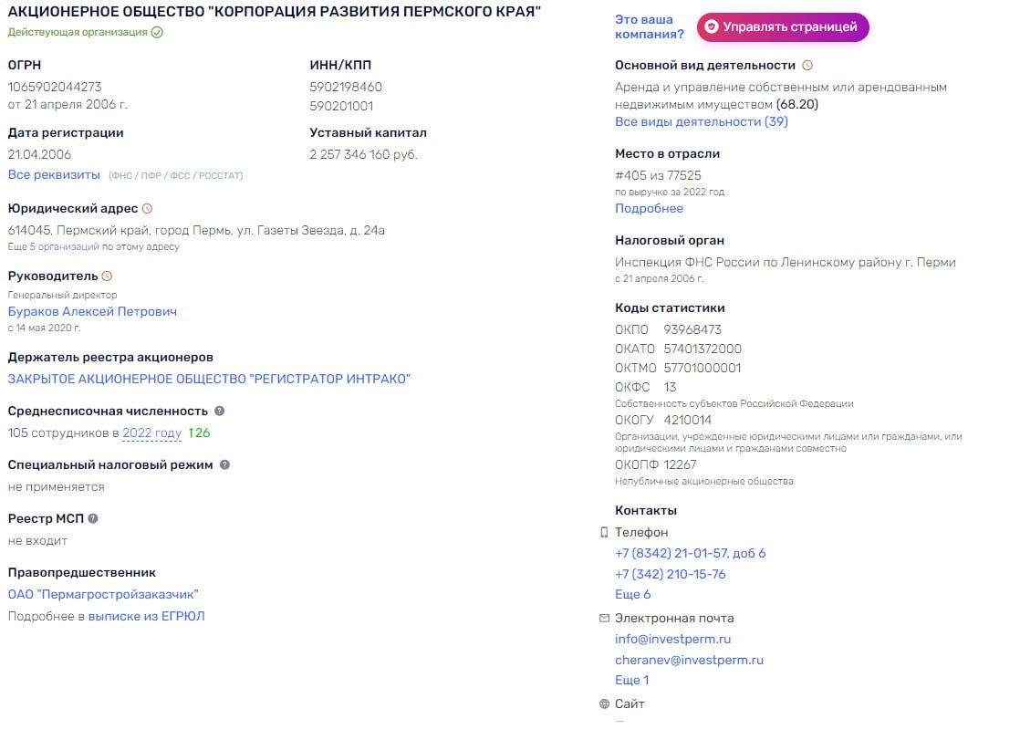Expand additional emails via Еще 1
Screen dimensions: 1020x740
(x=631, y=680)
